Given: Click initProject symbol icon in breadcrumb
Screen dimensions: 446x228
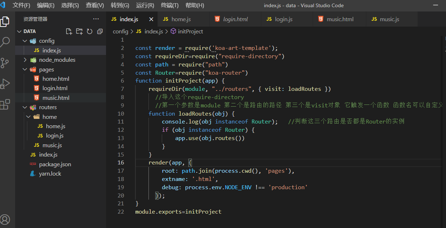Looking at the screenshot, I should [173, 31].
